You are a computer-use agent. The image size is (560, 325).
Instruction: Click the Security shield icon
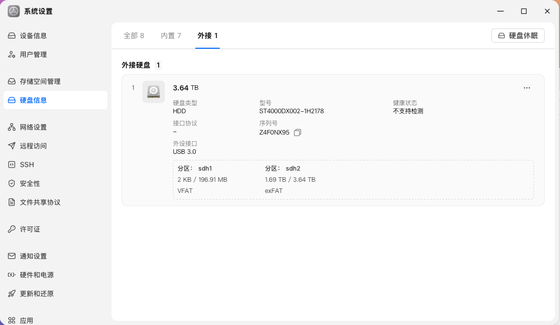click(x=12, y=183)
